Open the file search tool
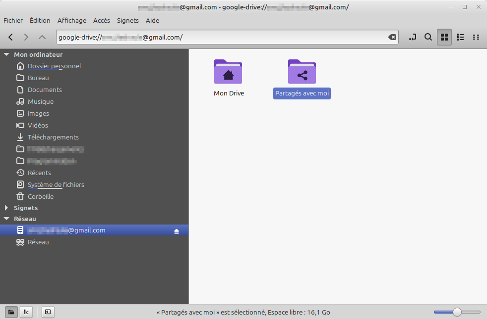The width and height of the screenshot is (487, 319). [428, 37]
